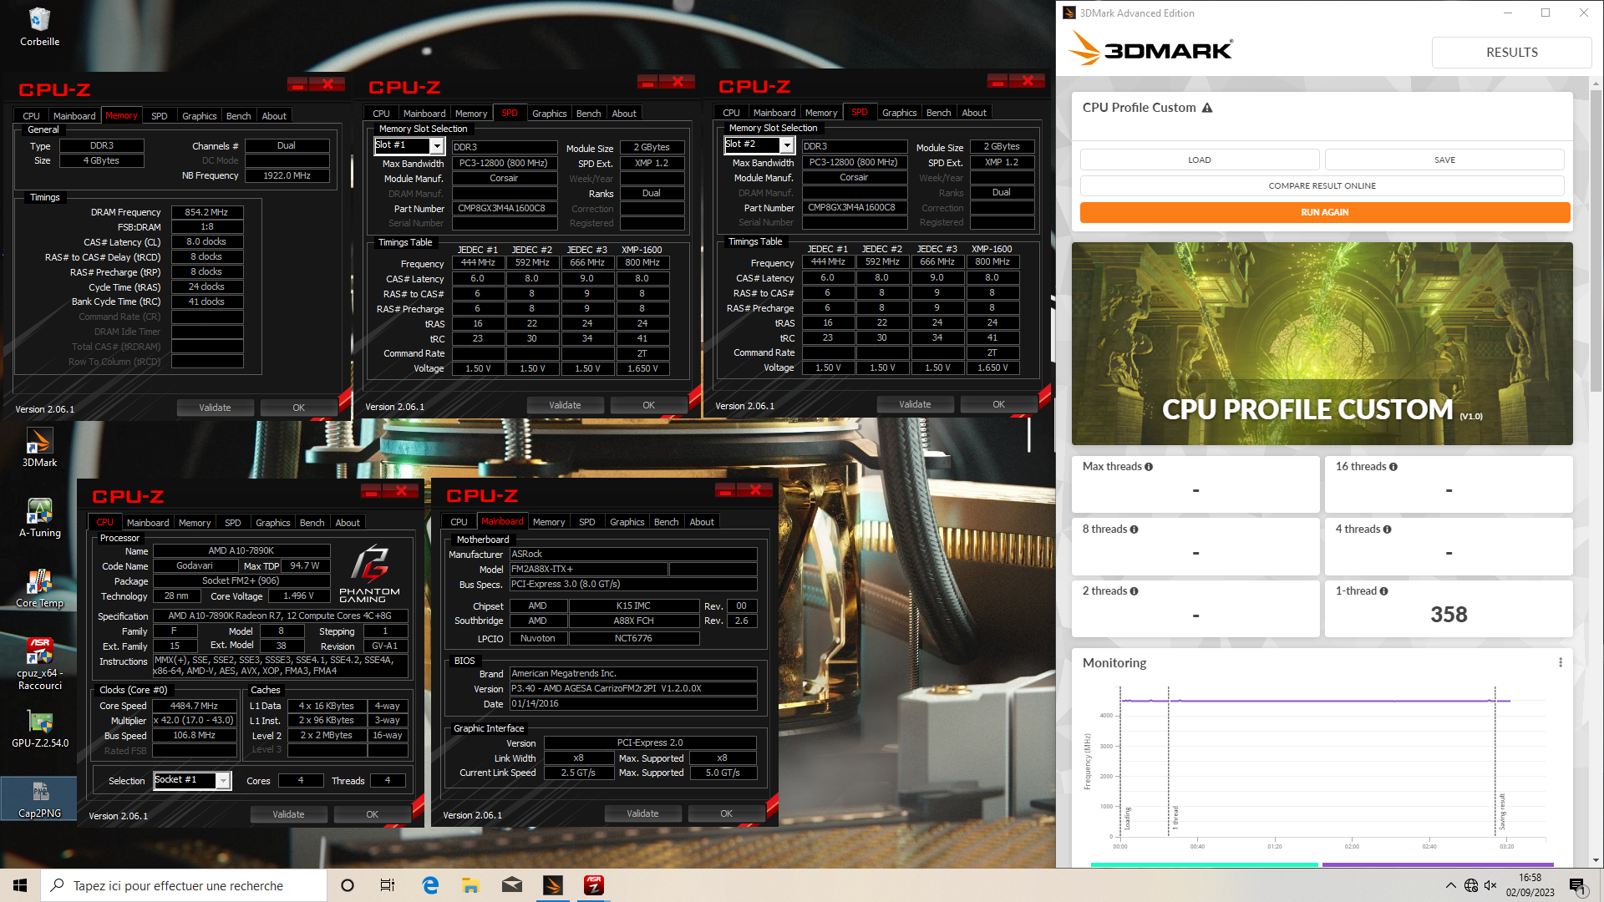Open the GPU-Z.2.54.0 desktop icon
The width and height of the screenshot is (1604, 902).
[39, 728]
